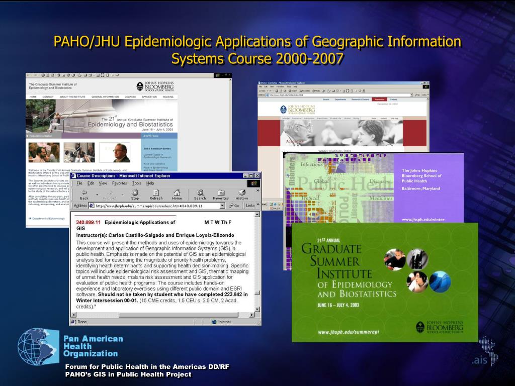Viewport: 515px width, 386px height.
Task: Open Help menu in Course Descriptions window
Action: coord(150,183)
